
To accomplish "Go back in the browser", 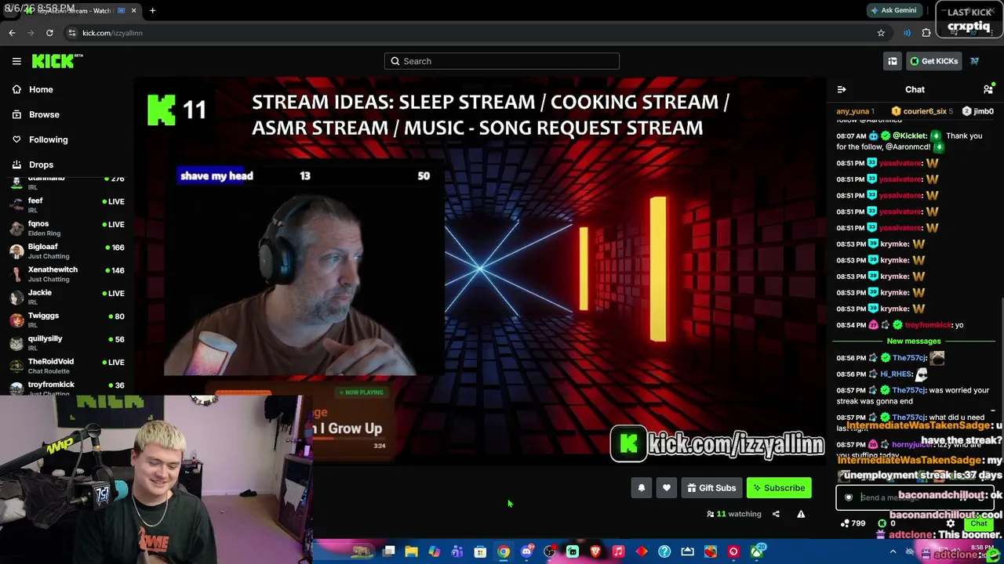I will 12,33.
